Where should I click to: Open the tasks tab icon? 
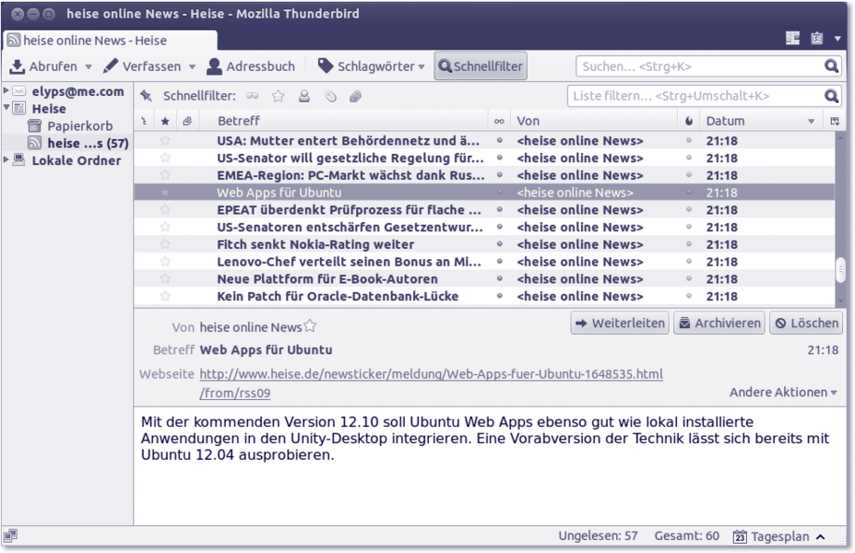coord(816,39)
